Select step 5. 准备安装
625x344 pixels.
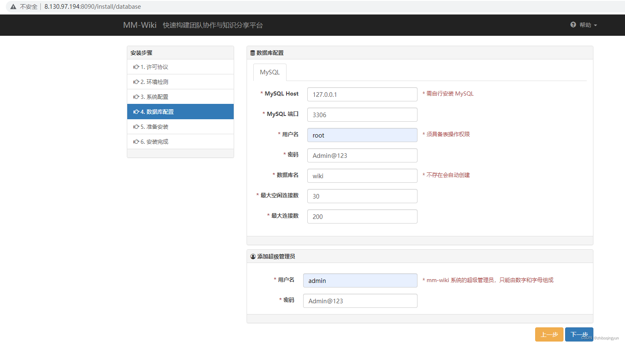pyautogui.click(x=180, y=127)
